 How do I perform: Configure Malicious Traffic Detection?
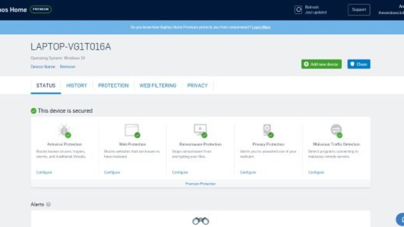pos(316,172)
